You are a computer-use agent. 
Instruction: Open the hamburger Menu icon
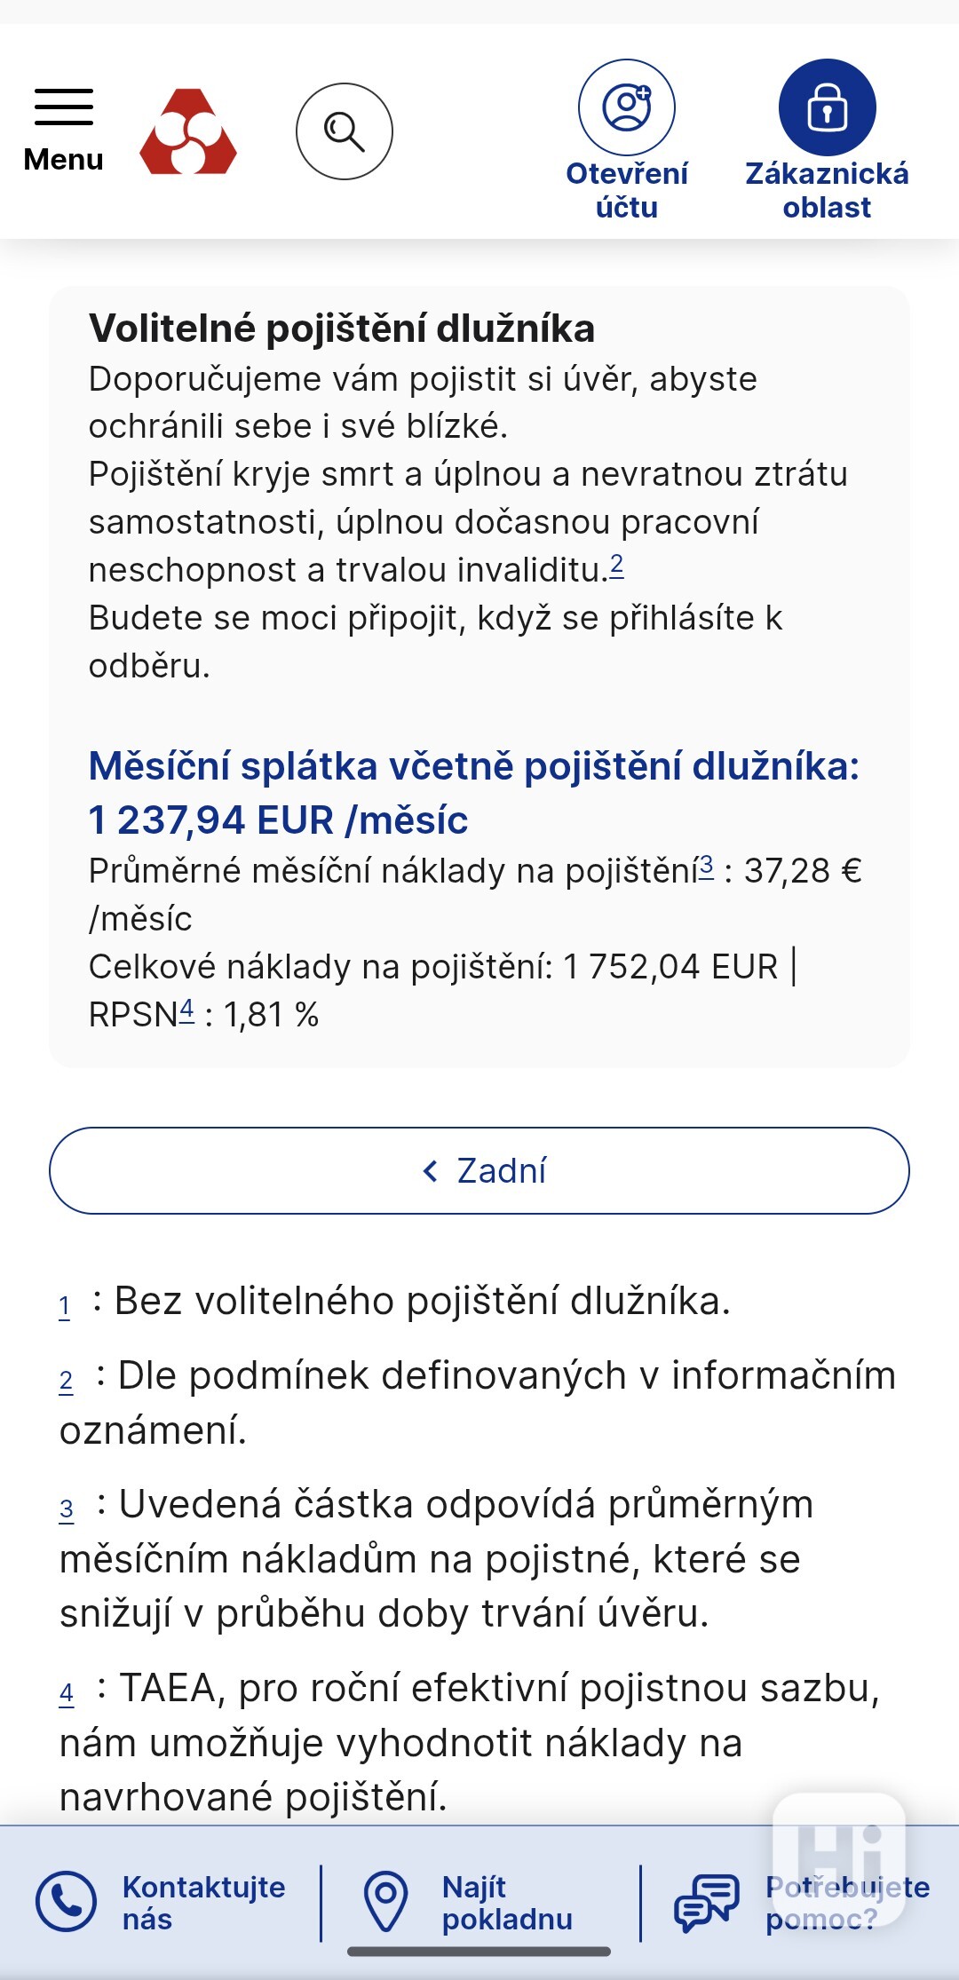[63, 107]
